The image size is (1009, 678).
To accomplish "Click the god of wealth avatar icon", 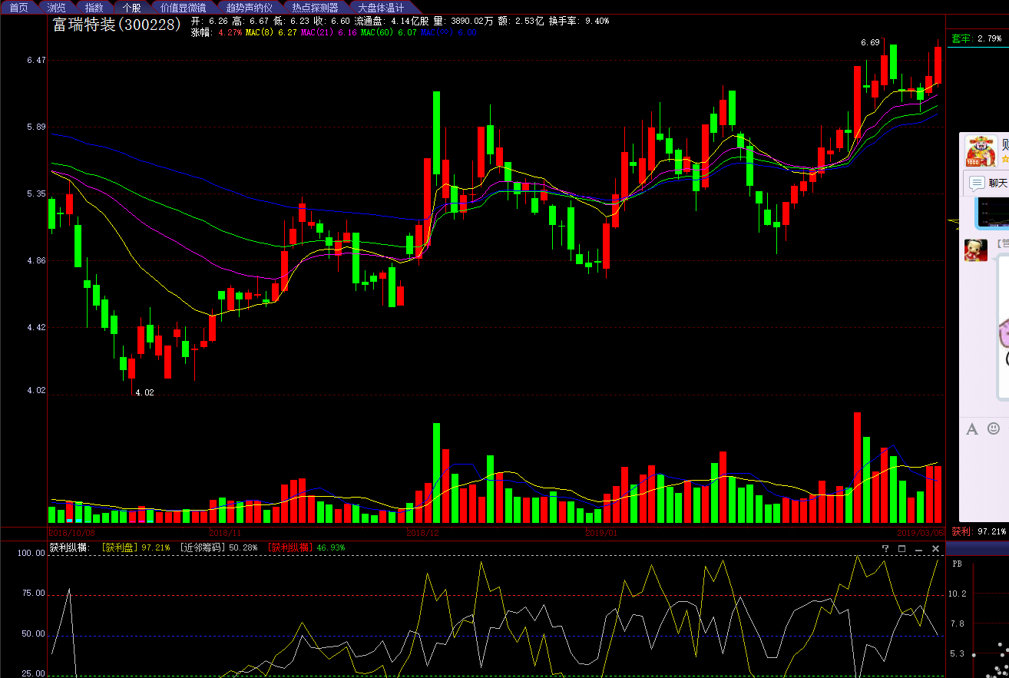I will pos(981,150).
